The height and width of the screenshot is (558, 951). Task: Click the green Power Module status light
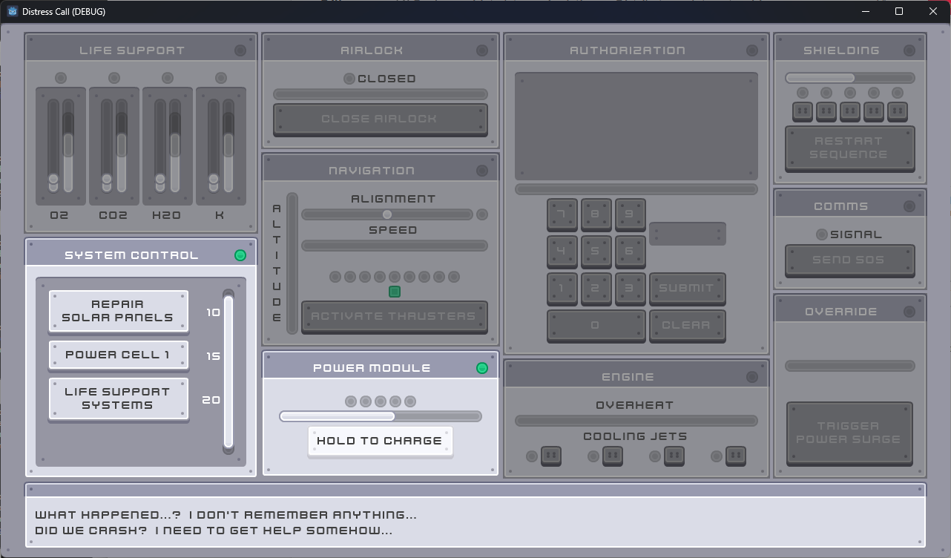tap(482, 368)
